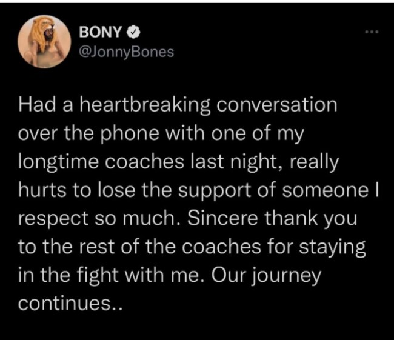394x340 pixels.
Task: Click the blue verified badge icon
Action: (136, 32)
